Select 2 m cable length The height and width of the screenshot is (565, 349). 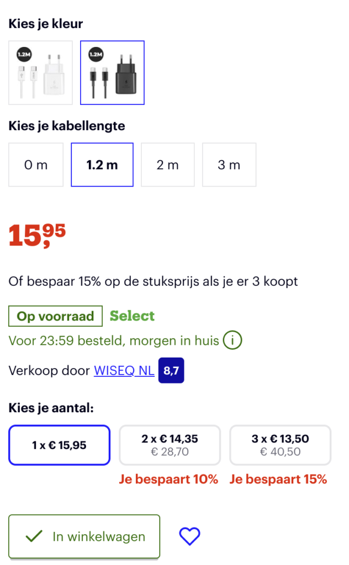click(168, 164)
